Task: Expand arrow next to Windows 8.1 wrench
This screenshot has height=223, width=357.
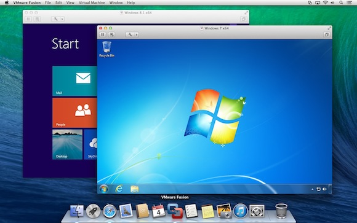Action: click(x=62, y=19)
